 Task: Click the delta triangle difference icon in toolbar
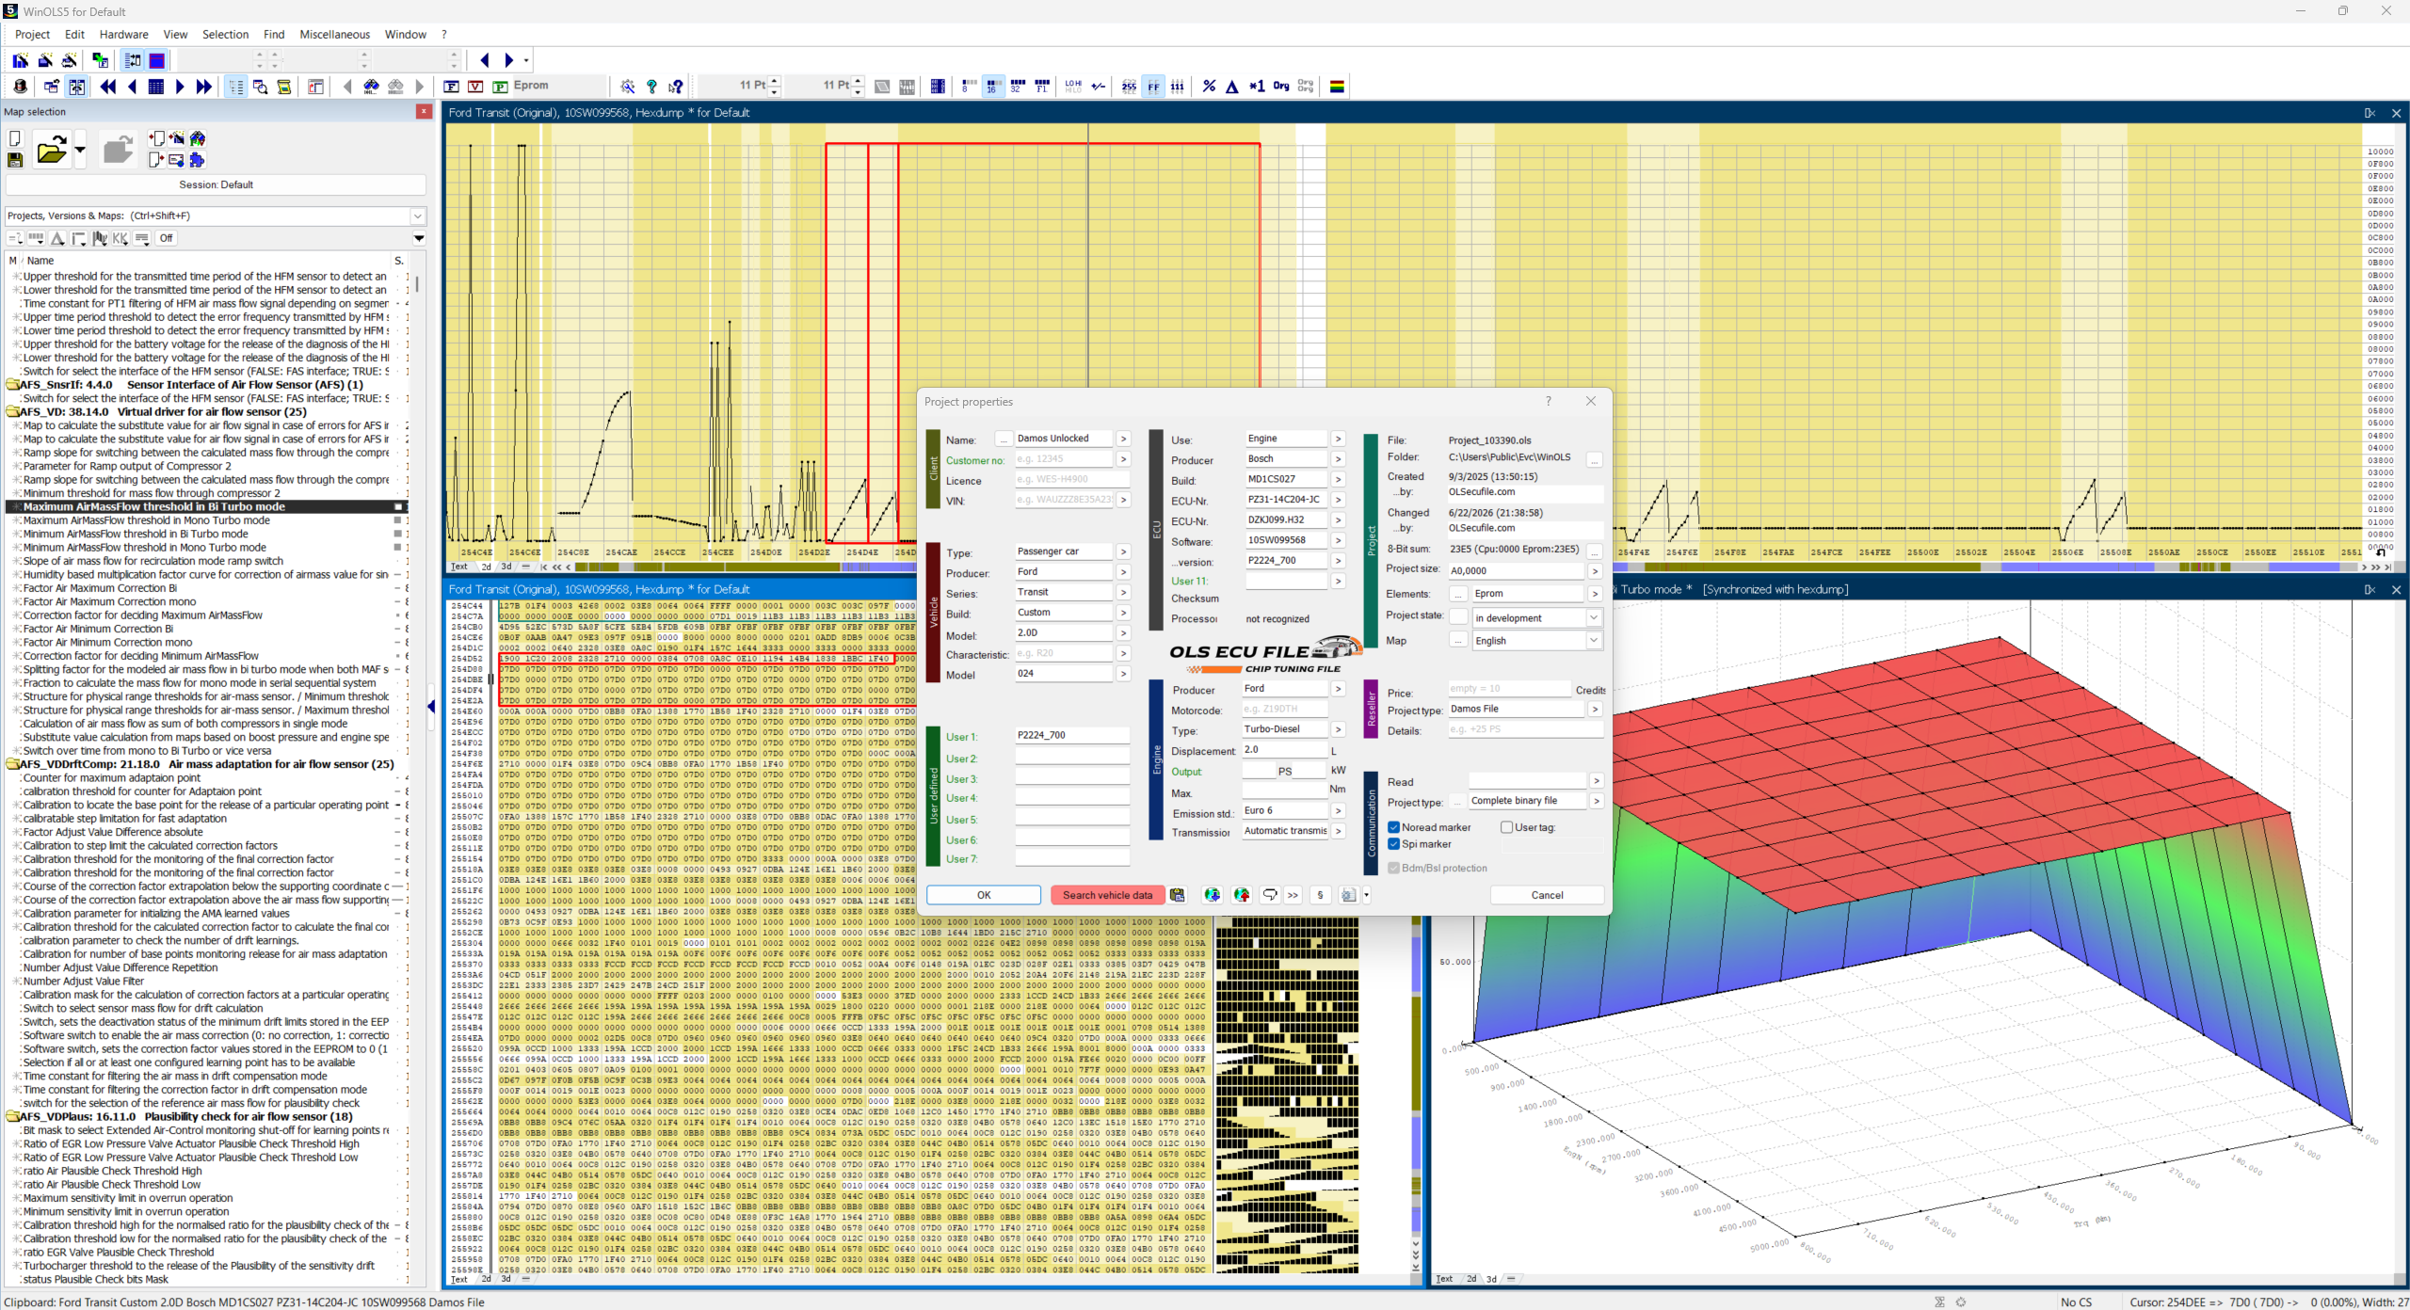[1232, 87]
